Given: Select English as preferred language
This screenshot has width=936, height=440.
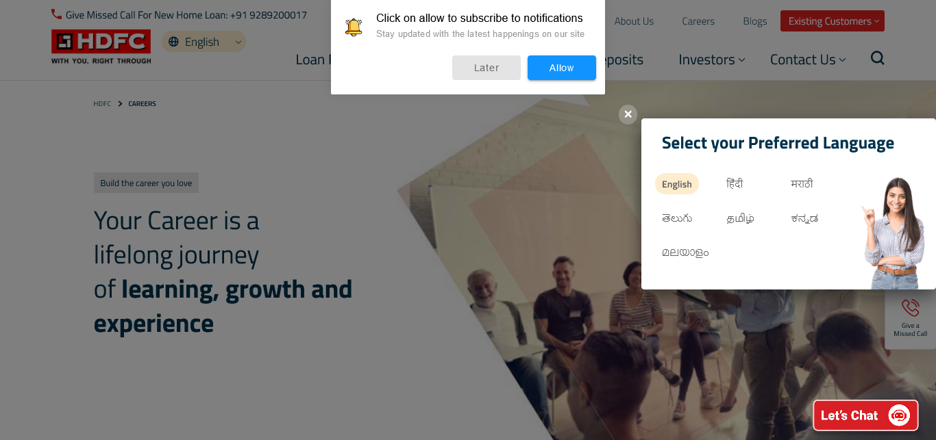Looking at the screenshot, I should coord(677,184).
